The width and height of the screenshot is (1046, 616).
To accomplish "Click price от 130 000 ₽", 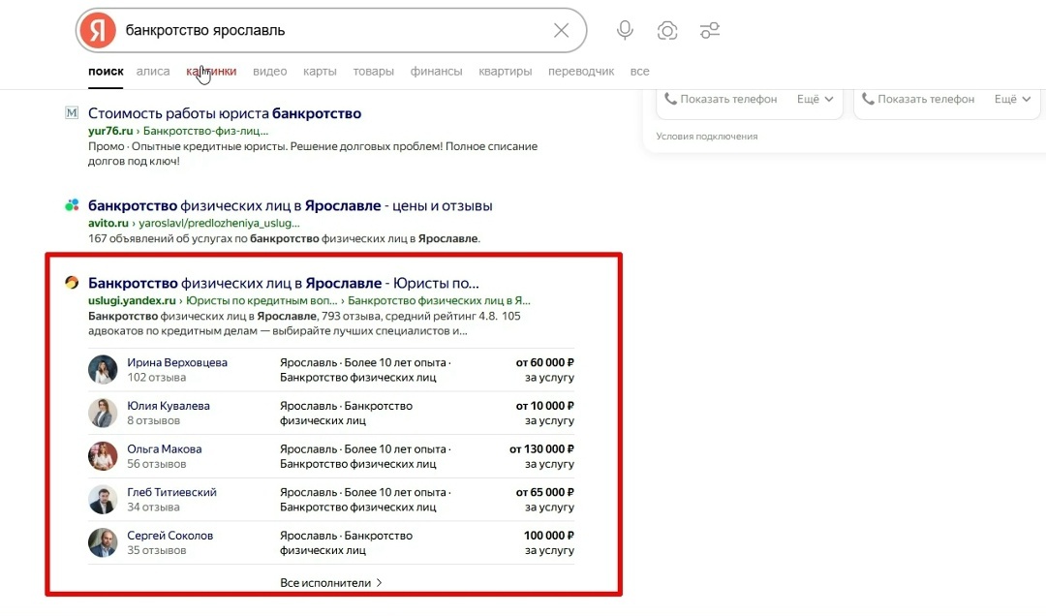I will click(x=541, y=449).
